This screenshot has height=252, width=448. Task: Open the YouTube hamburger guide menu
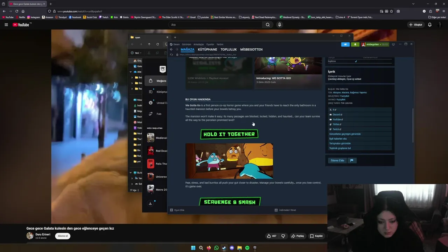pyautogui.click(x=6, y=24)
